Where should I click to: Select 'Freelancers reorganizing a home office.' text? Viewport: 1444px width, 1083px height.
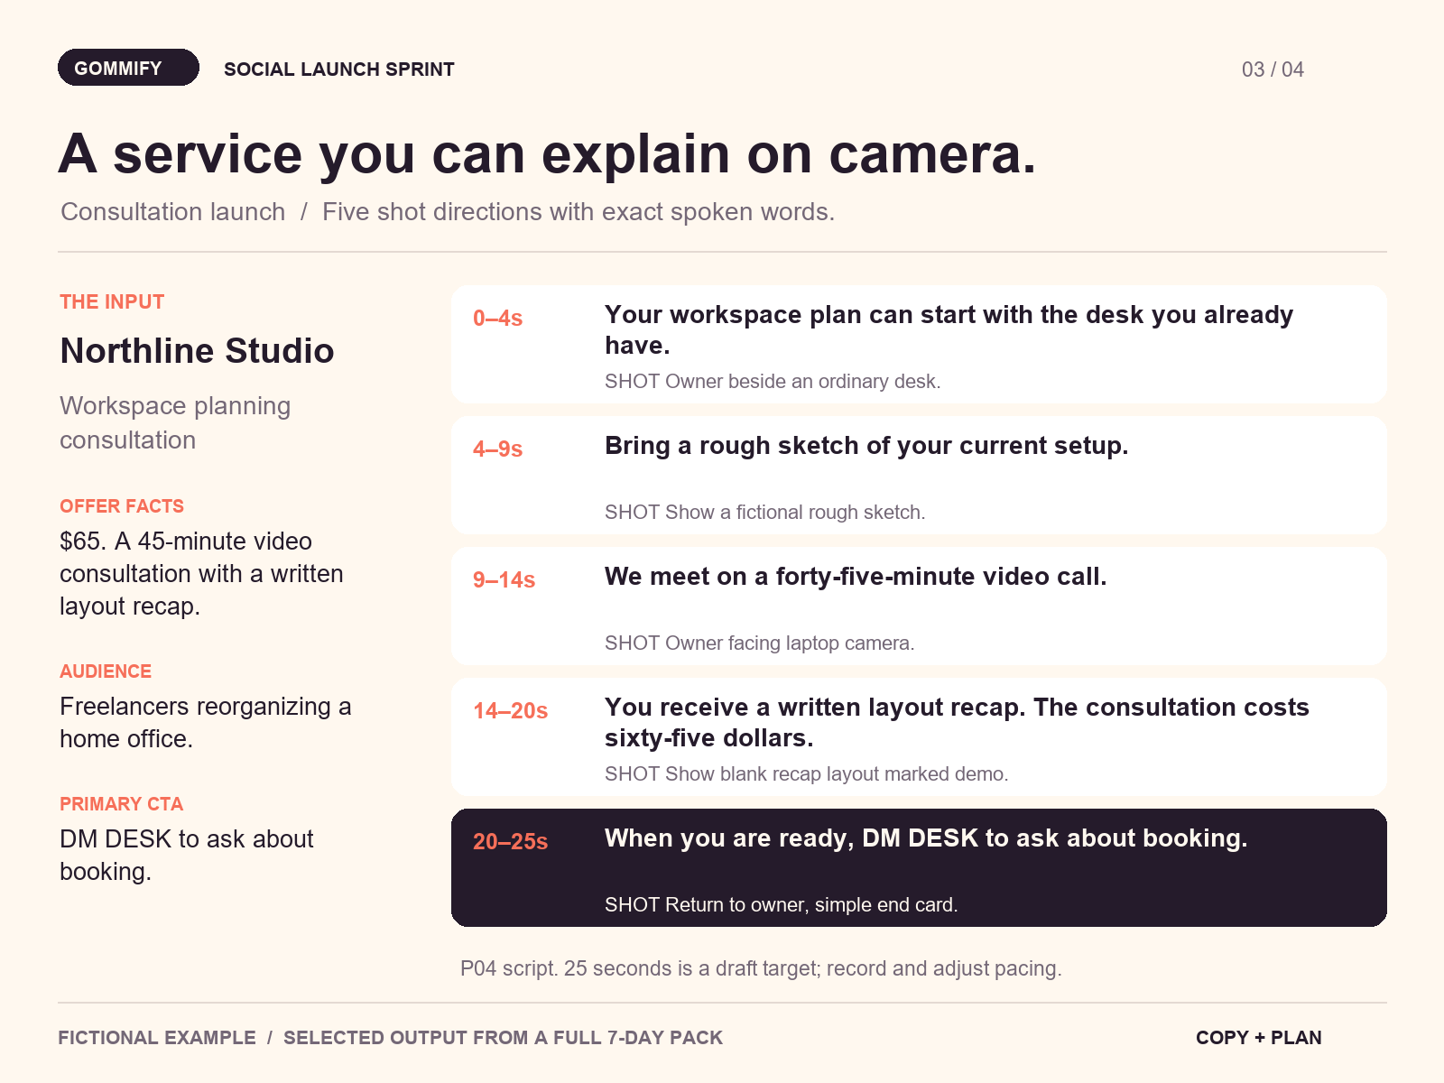[x=206, y=723]
